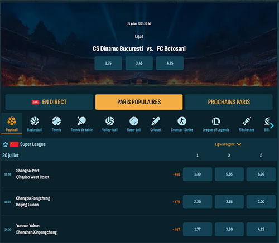Open the Base-ball category
The width and height of the screenshot is (279, 243).
pos(134,124)
